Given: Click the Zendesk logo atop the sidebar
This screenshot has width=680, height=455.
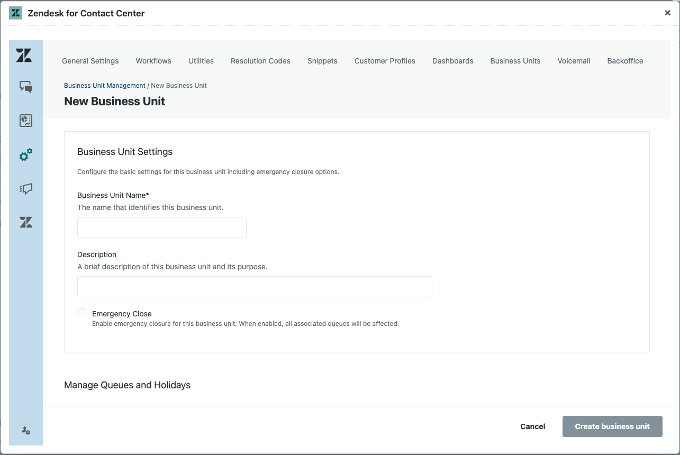Looking at the screenshot, I should [x=24, y=56].
